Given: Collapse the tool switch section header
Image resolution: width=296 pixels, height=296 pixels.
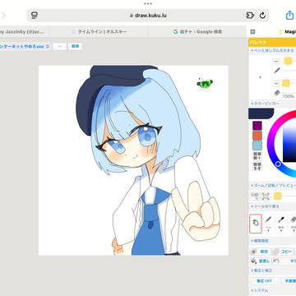Looking at the screenshot, I should click(265, 206).
